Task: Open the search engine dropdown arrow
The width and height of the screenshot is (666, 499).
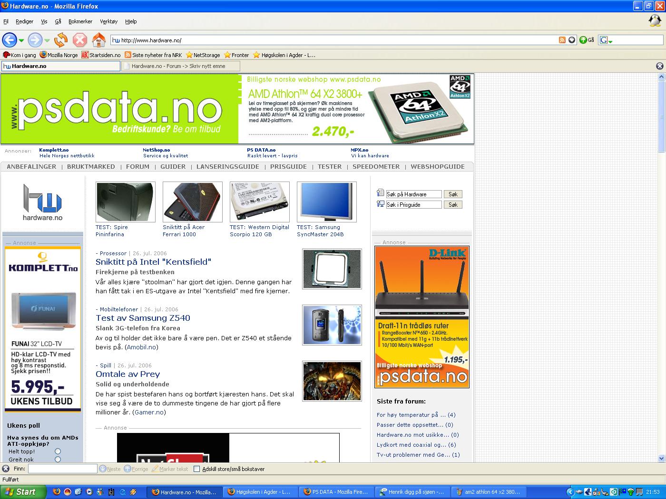Action: pos(610,42)
